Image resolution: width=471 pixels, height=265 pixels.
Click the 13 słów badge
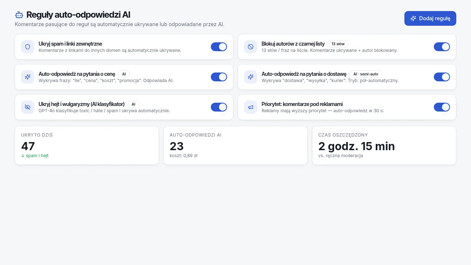coord(338,44)
